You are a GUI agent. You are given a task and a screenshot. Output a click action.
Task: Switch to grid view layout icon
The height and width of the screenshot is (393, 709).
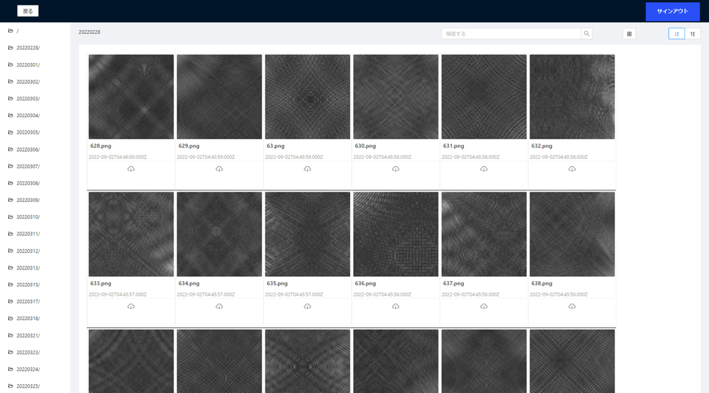click(x=629, y=34)
